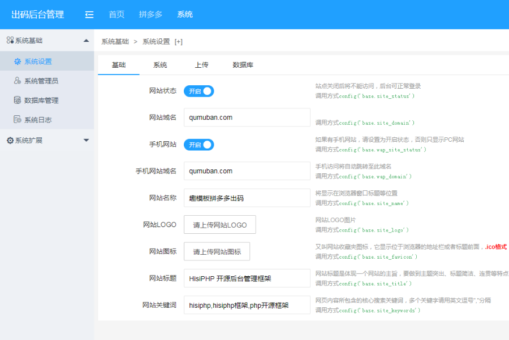Viewport: 509px width, 340px height.
Task: Collapse the 系统基础 section arrow
Action: point(86,40)
